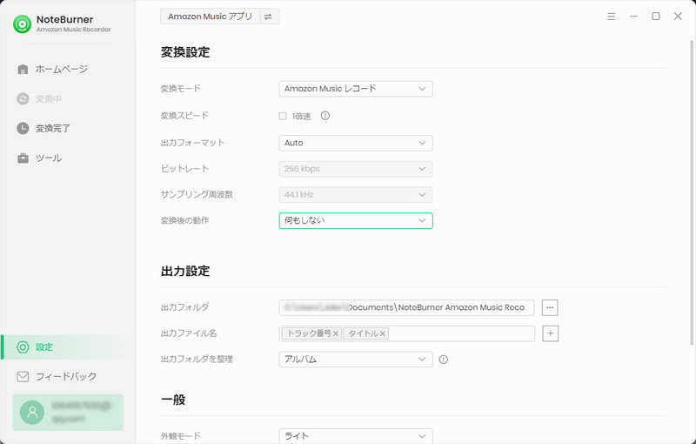Click the 出力設定 heading

[185, 271]
